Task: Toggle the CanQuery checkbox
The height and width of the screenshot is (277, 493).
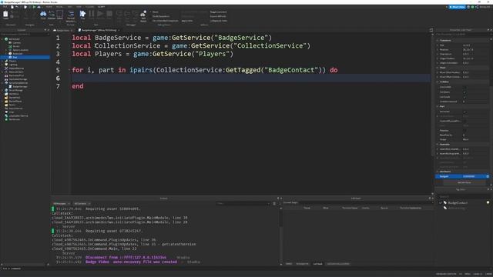Action: (x=464, y=92)
